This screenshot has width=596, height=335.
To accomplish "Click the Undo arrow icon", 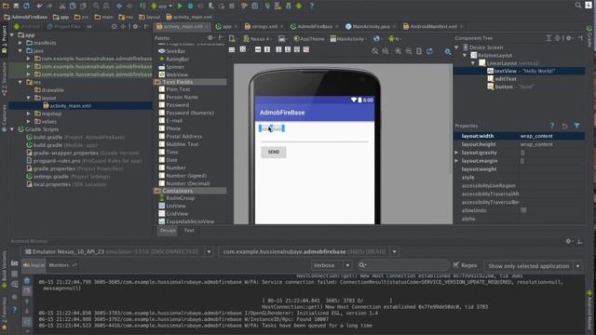I will click(x=39, y=6).
